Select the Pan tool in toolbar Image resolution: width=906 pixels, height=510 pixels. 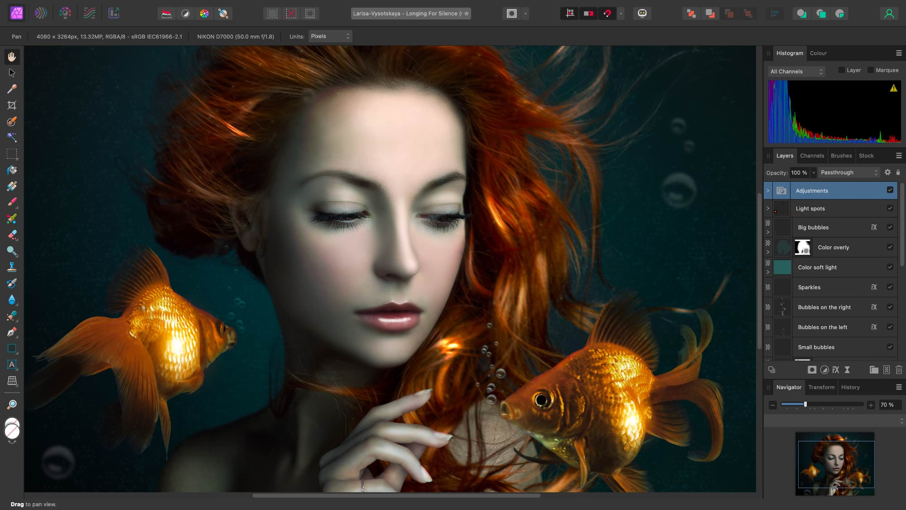point(11,56)
